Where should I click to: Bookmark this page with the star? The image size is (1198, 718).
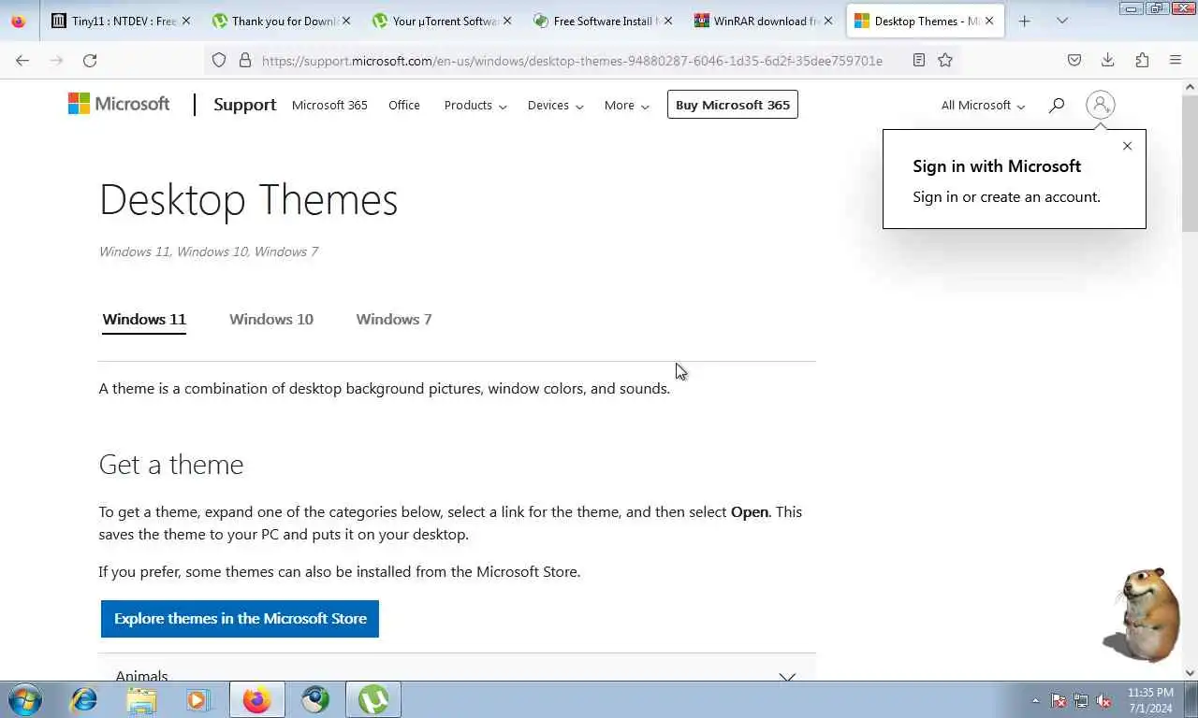[945, 60]
